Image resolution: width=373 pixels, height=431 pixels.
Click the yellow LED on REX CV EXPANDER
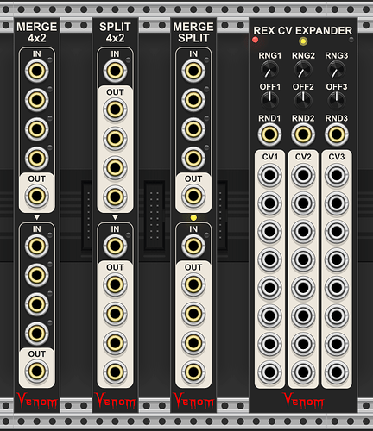tap(303, 41)
